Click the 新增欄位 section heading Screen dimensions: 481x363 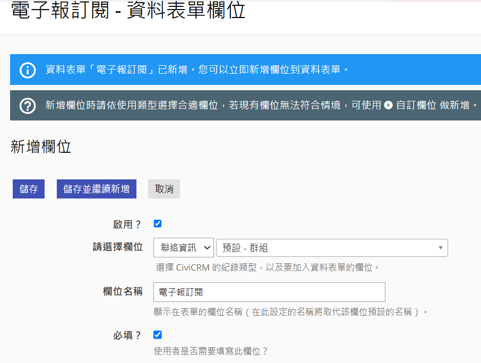pyautogui.click(x=41, y=147)
